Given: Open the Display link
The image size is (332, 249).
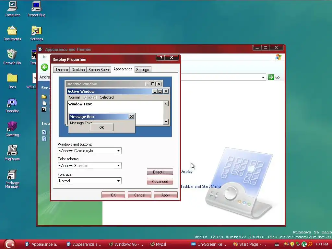Looking at the screenshot, I should (186, 172).
